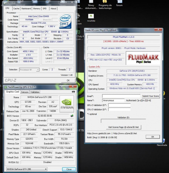Click the BIOS save chip icon in GPU-Z
169x173 pixels.
[x=72, y=116]
